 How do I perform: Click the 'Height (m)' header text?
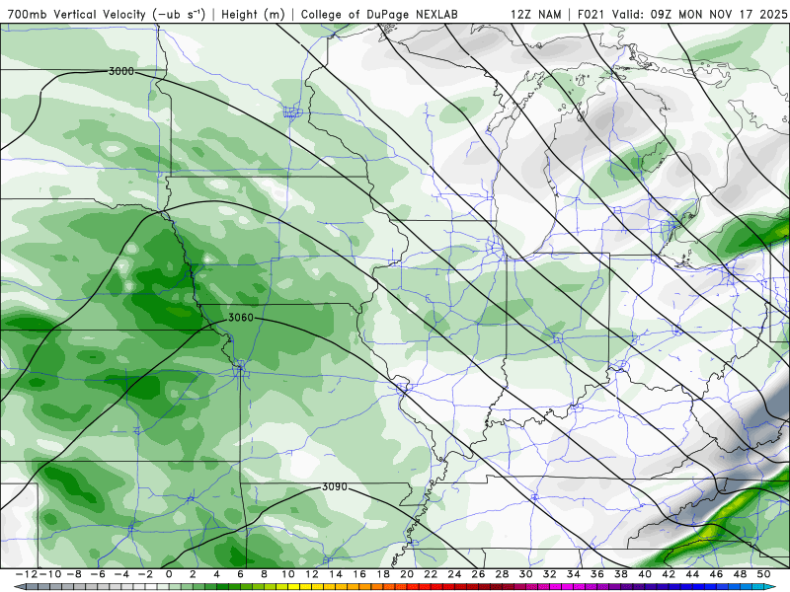pos(254,14)
